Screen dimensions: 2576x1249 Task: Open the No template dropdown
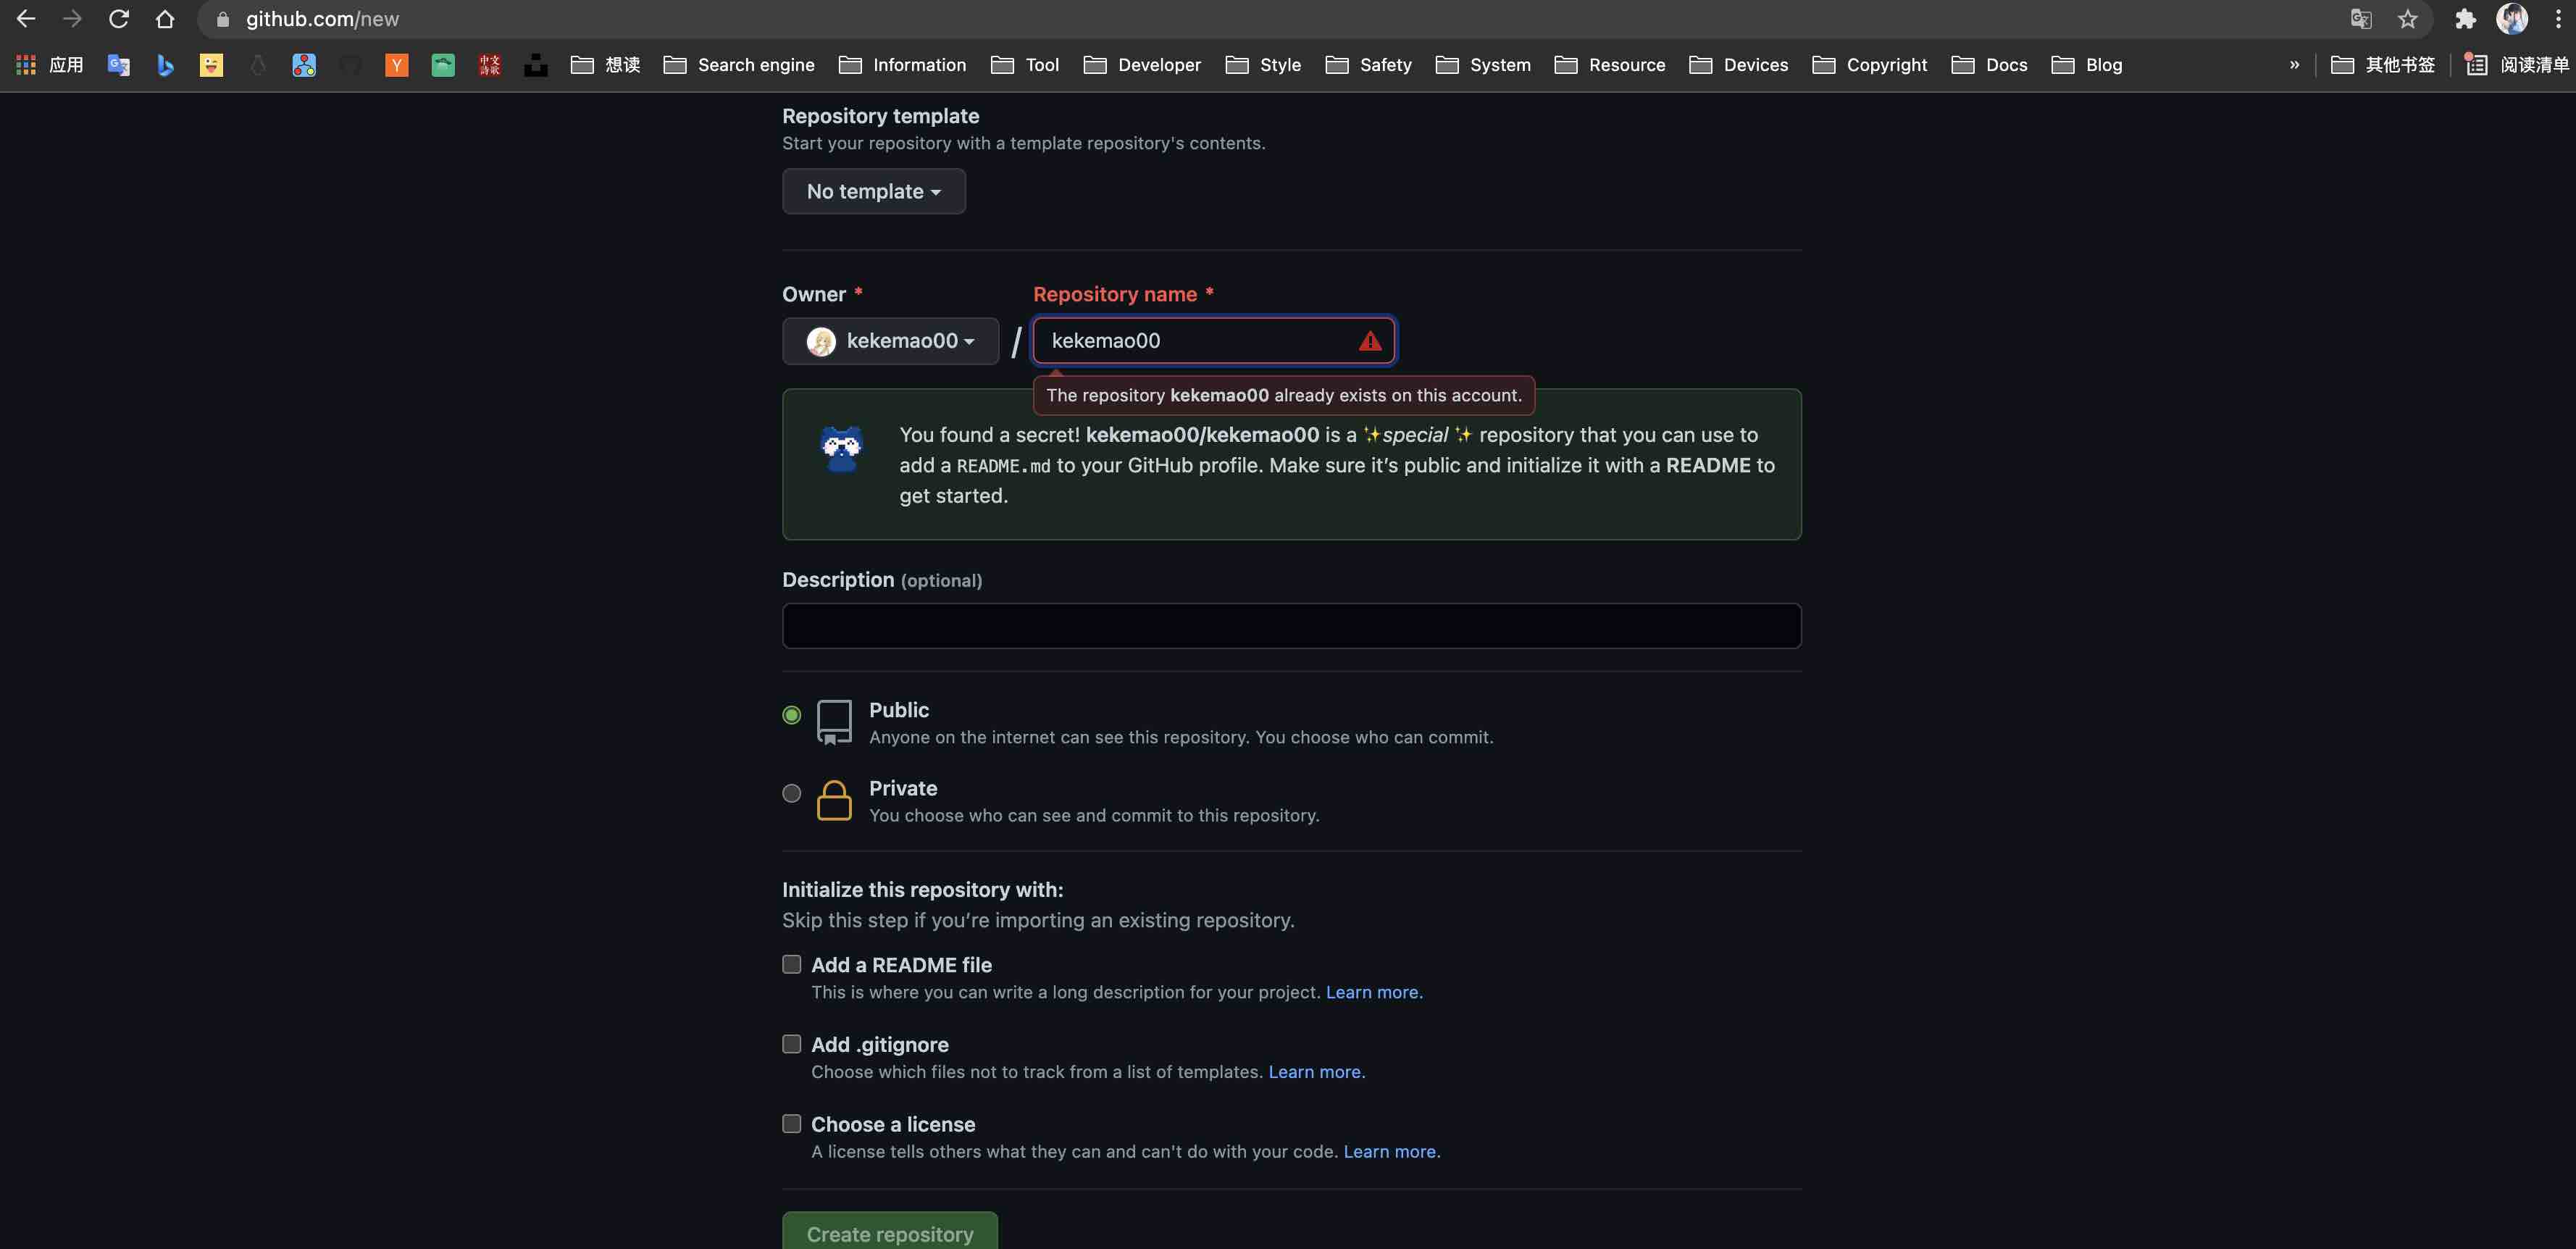[x=873, y=191]
